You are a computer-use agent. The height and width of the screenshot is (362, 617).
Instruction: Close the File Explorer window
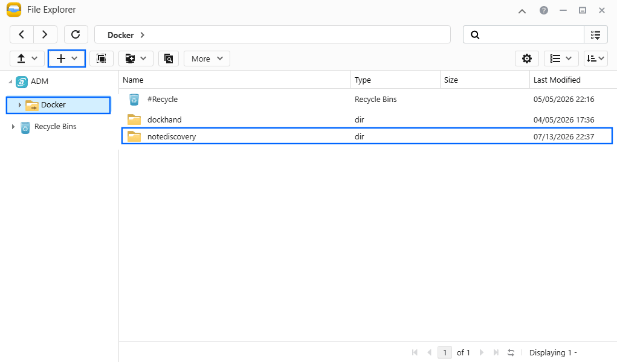(x=602, y=11)
